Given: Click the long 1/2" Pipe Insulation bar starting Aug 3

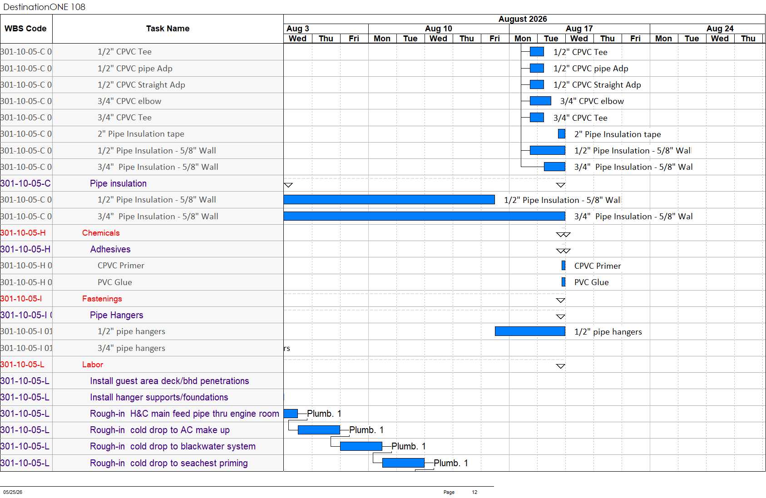Looking at the screenshot, I should tap(389, 200).
